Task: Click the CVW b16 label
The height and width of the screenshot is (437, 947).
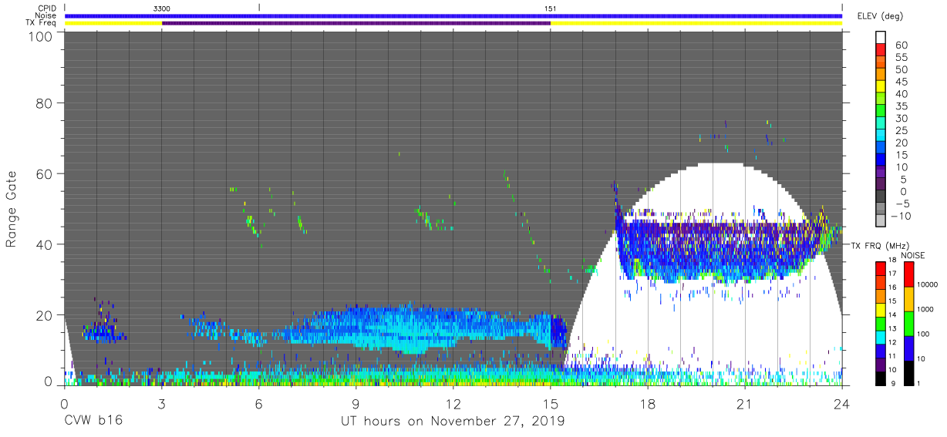Action: (93, 422)
